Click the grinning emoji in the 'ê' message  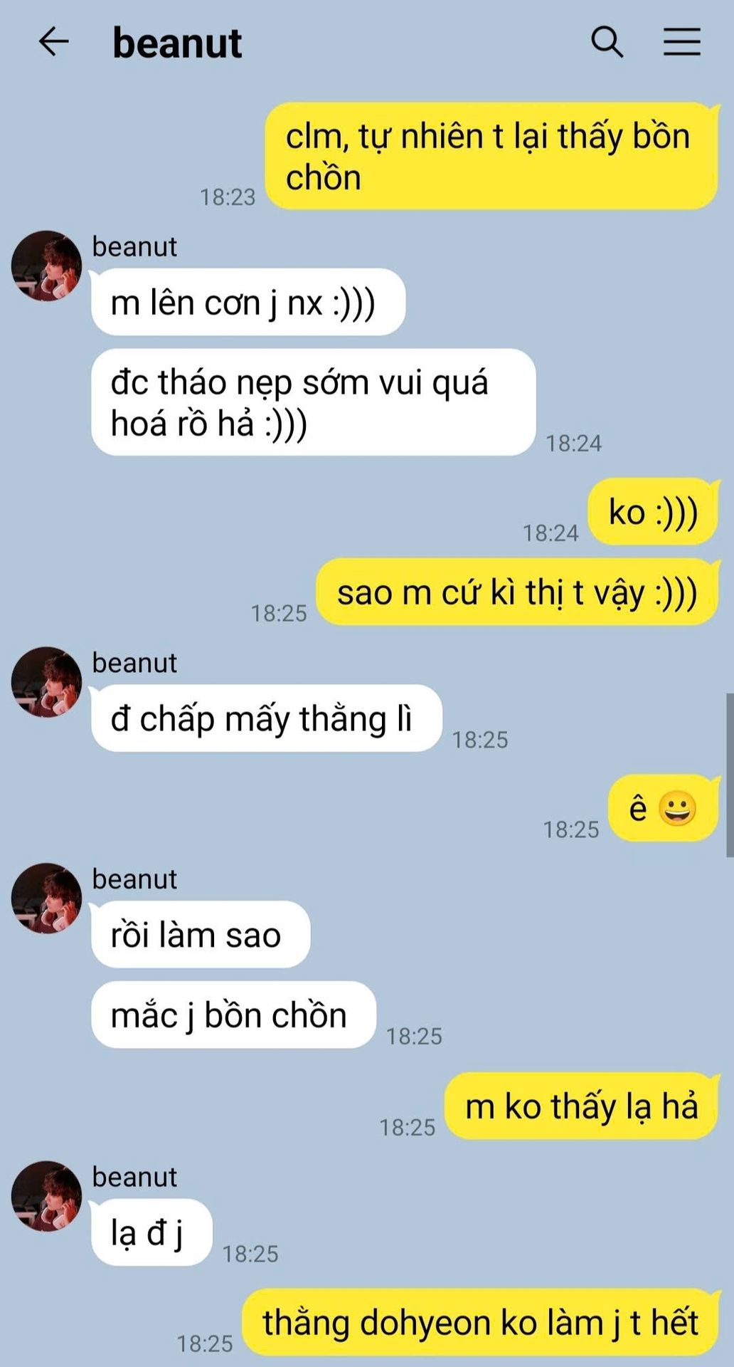click(x=677, y=809)
